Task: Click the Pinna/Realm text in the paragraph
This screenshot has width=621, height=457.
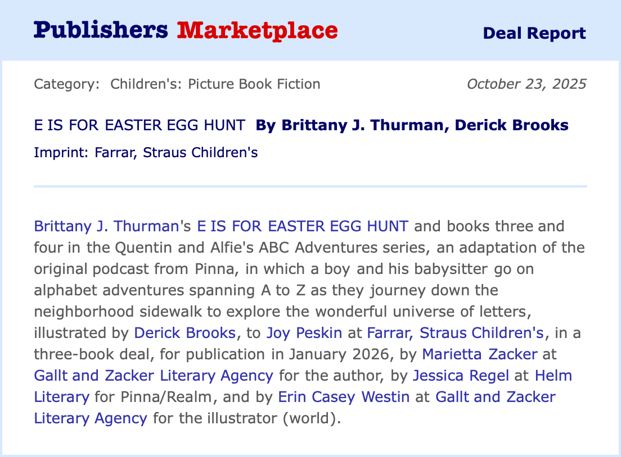Action: (169, 397)
